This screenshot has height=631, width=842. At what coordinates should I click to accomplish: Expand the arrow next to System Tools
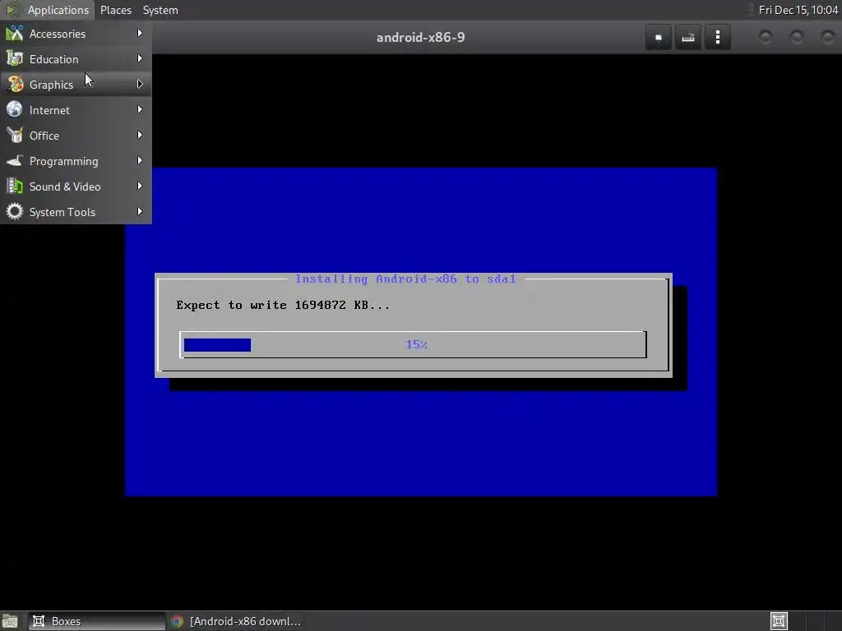pos(140,211)
